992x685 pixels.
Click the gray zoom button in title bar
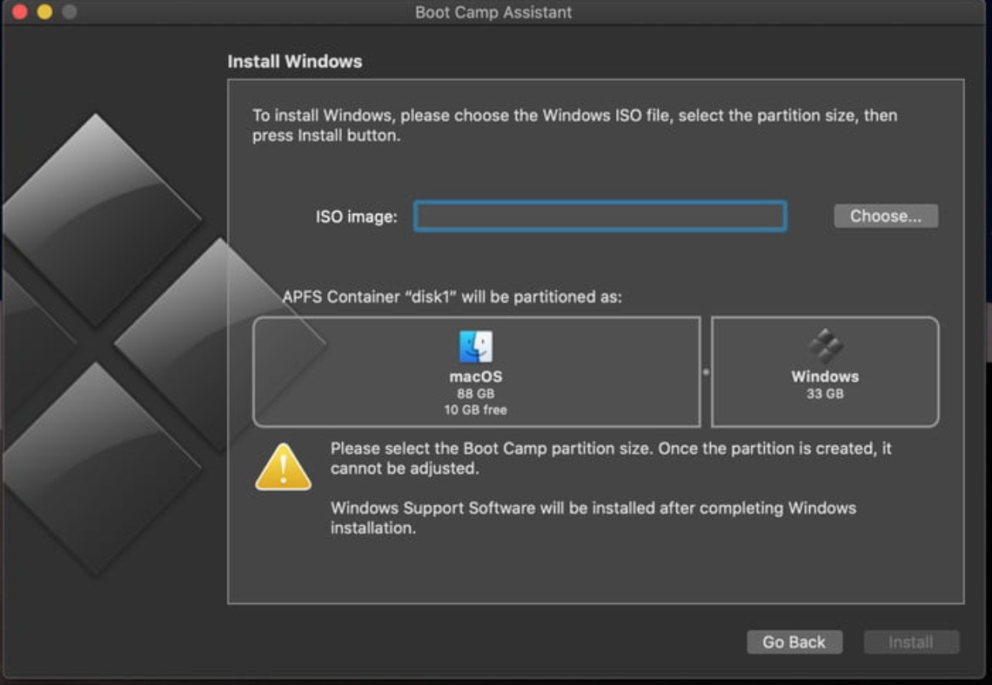coord(69,12)
